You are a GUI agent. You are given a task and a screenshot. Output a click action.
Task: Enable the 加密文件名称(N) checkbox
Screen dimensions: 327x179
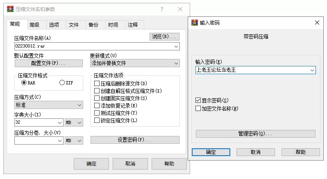[x=198, y=109]
